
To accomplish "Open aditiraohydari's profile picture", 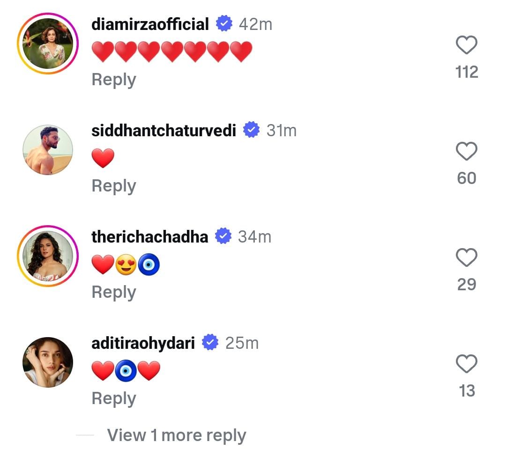I will pos(48,362).
